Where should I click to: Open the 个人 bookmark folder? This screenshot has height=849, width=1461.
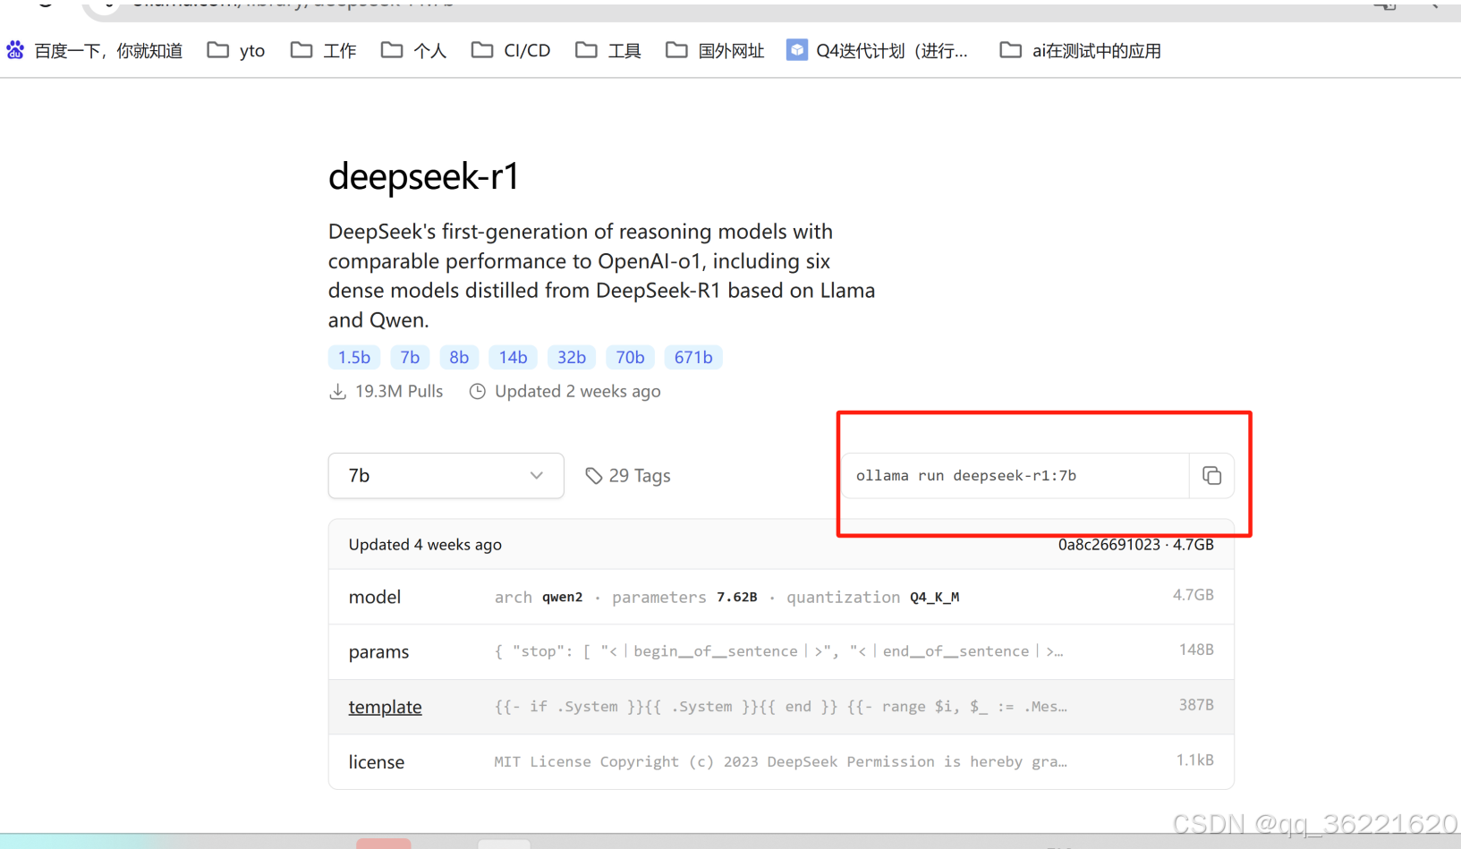[x=413, y=51]
